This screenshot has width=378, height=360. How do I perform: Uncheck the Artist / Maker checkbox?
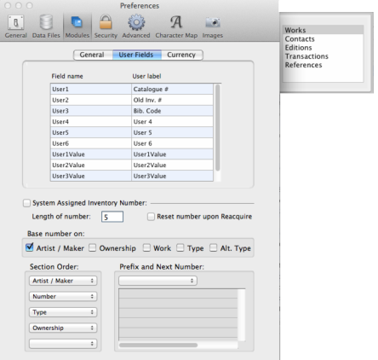click(x=30, y=247)
